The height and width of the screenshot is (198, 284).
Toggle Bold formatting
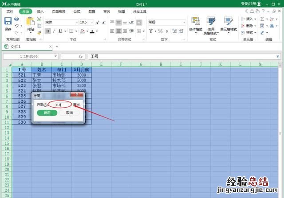[47, 31]
